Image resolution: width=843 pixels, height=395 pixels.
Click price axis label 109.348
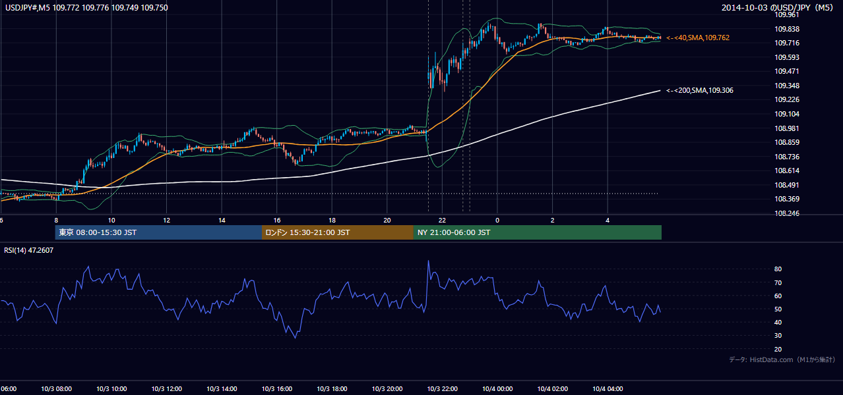pos(786,86)
